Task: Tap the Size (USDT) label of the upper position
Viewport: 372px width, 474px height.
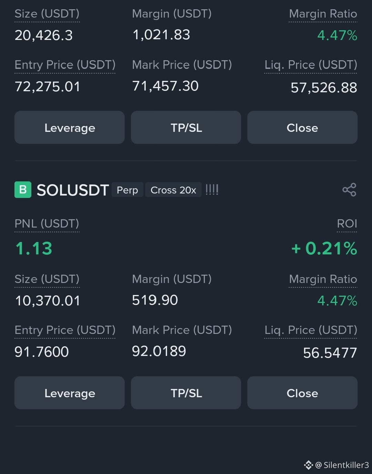Action: (47, 14)
